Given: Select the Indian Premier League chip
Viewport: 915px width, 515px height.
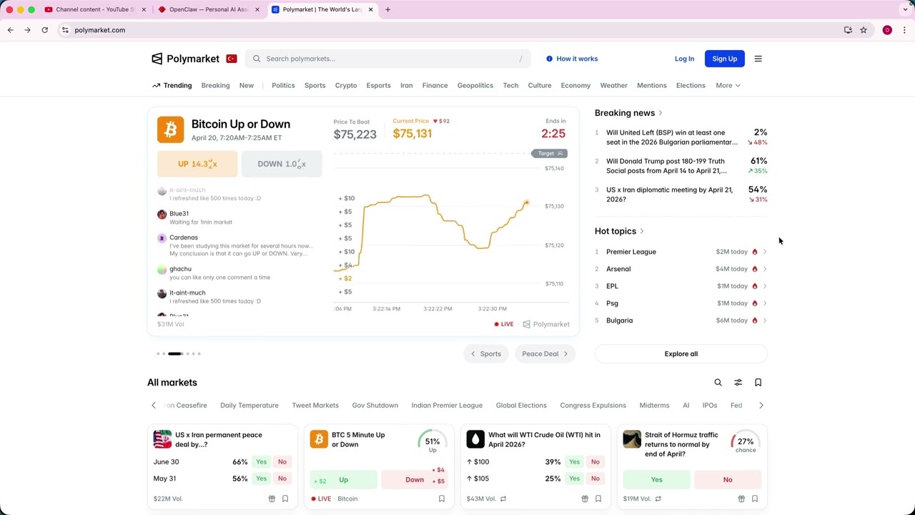Looking at the screenshot, I should tap(447, 406).
